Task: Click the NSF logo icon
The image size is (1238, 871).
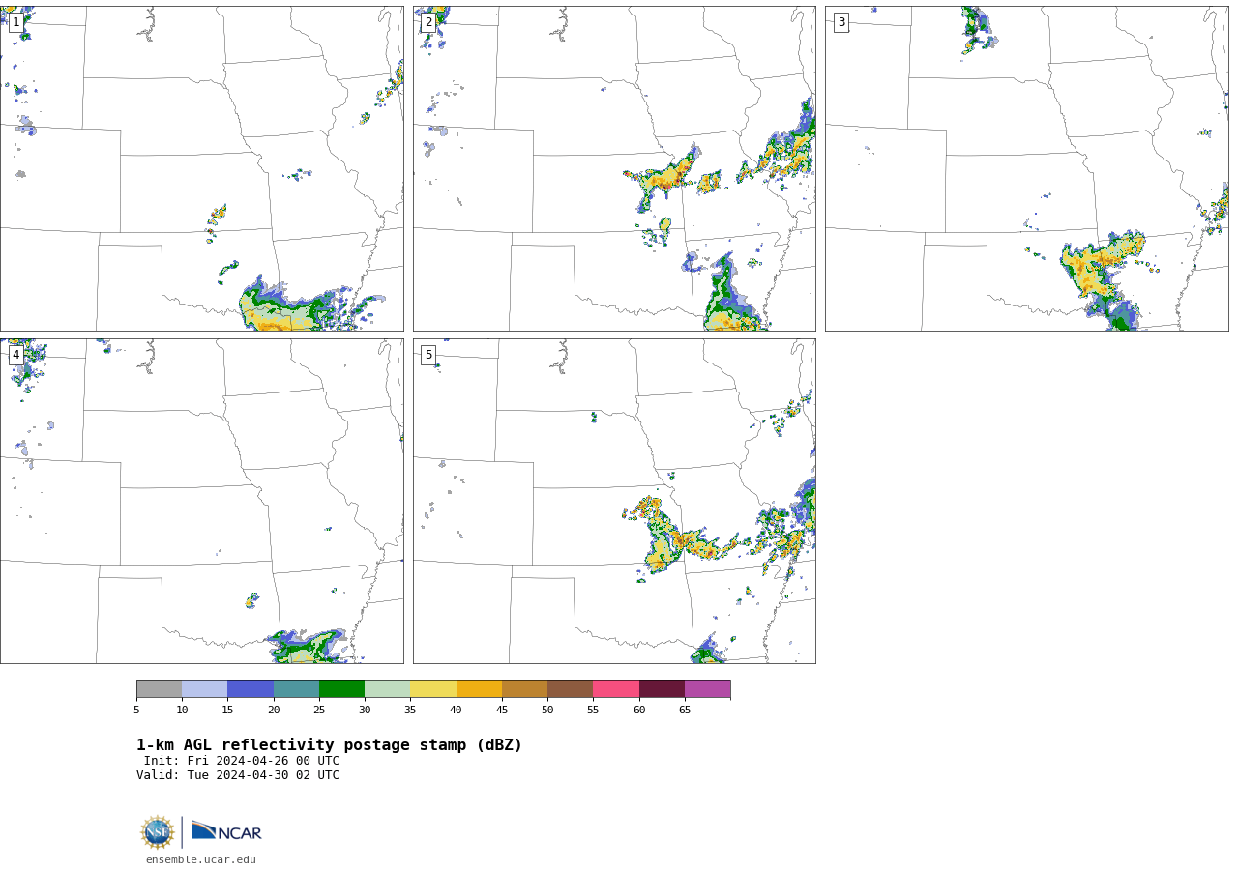Action: tap(158, 832)
